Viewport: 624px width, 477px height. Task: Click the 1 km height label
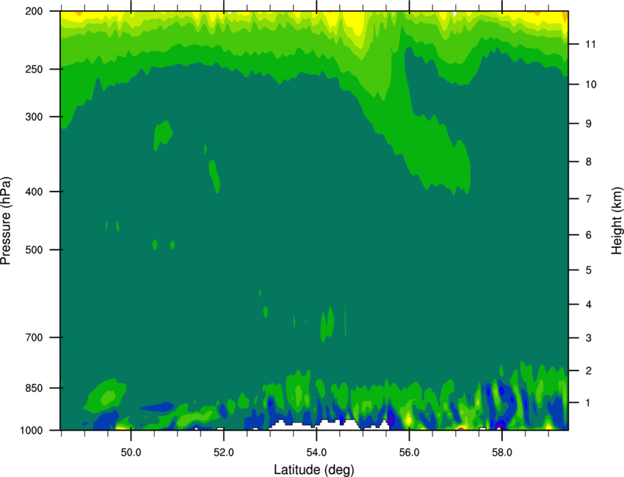pyautogui.click(x=588, y=403)
